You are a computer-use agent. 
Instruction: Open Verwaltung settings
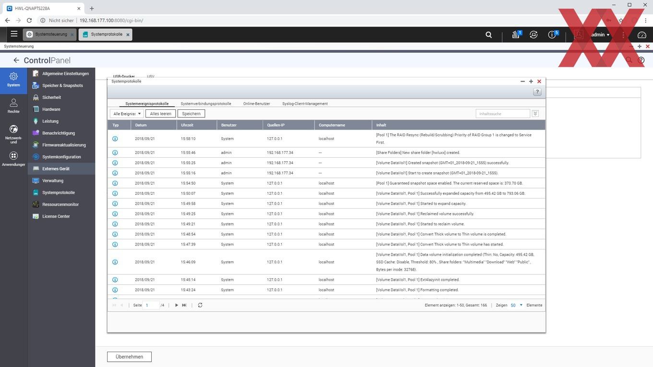coord(61,180)
